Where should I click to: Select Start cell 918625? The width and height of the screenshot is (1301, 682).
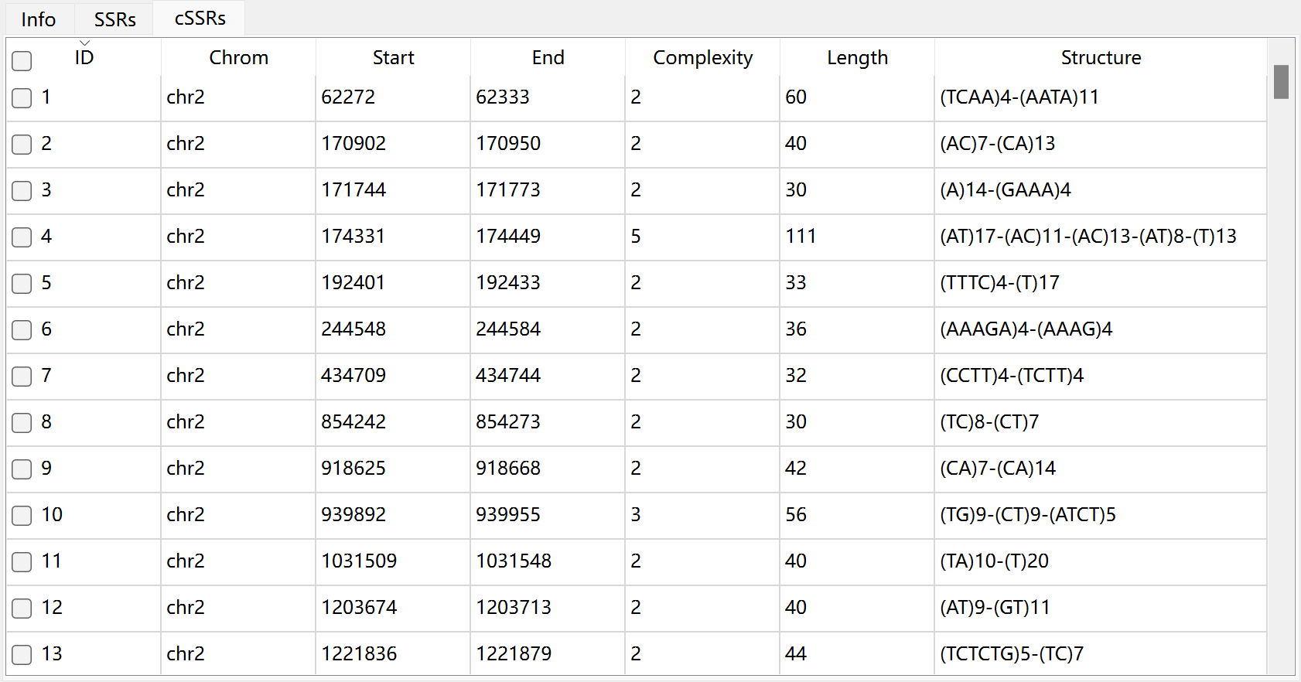[393, 469]
